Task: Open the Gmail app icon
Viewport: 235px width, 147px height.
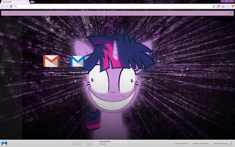Action: pos(51,61)
